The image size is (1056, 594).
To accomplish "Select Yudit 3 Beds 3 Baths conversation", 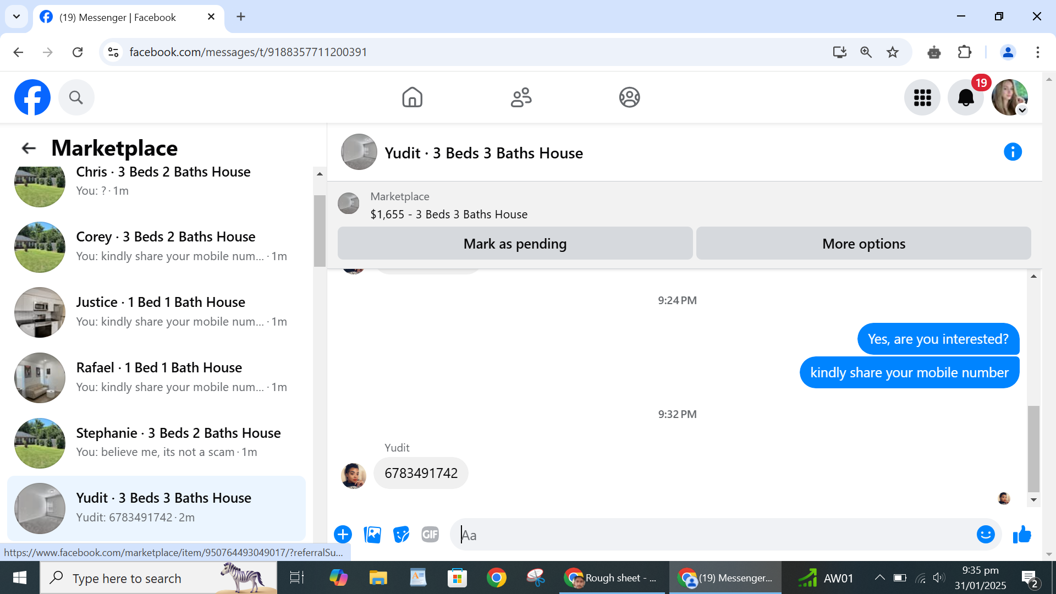I will pyautogui.click(x=156, y=508).
